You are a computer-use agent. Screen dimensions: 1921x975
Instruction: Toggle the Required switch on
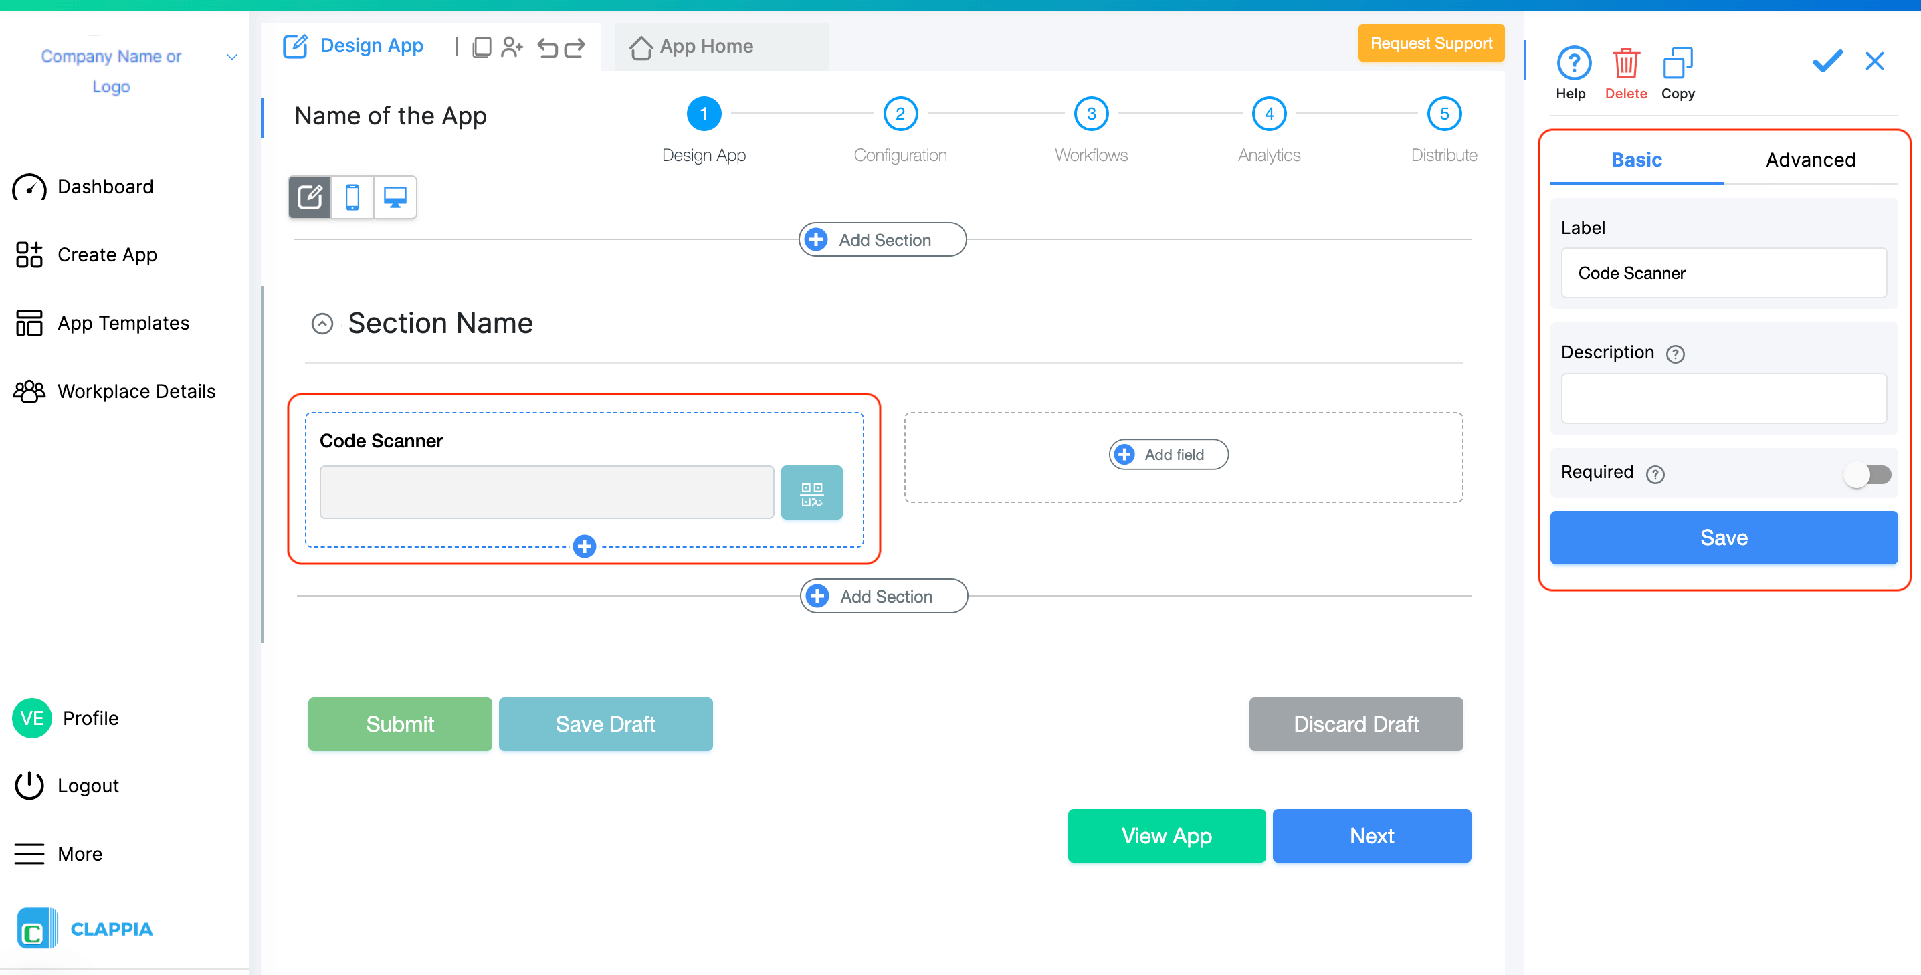point(1867,474)
